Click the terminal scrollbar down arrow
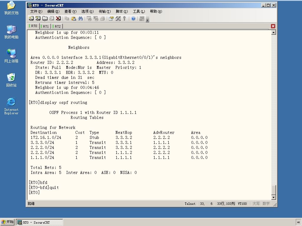 coord(273,197)
